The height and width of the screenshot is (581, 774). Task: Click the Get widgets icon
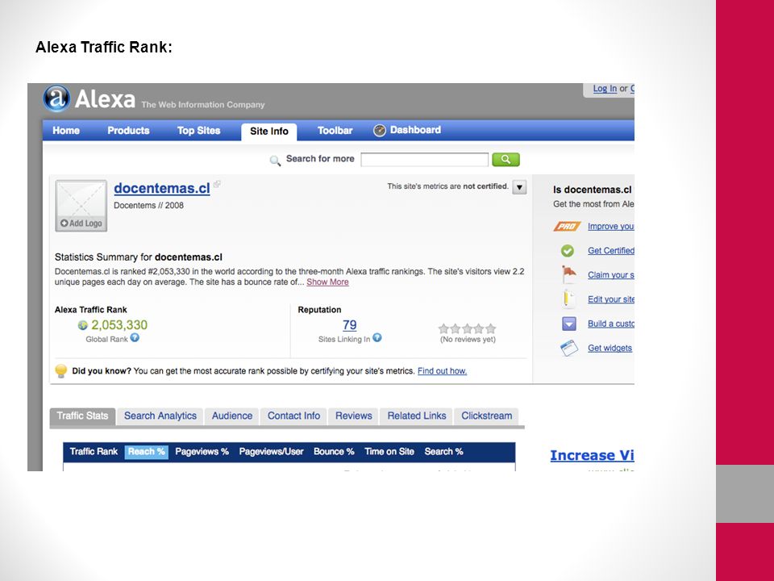tap(569, 348)
